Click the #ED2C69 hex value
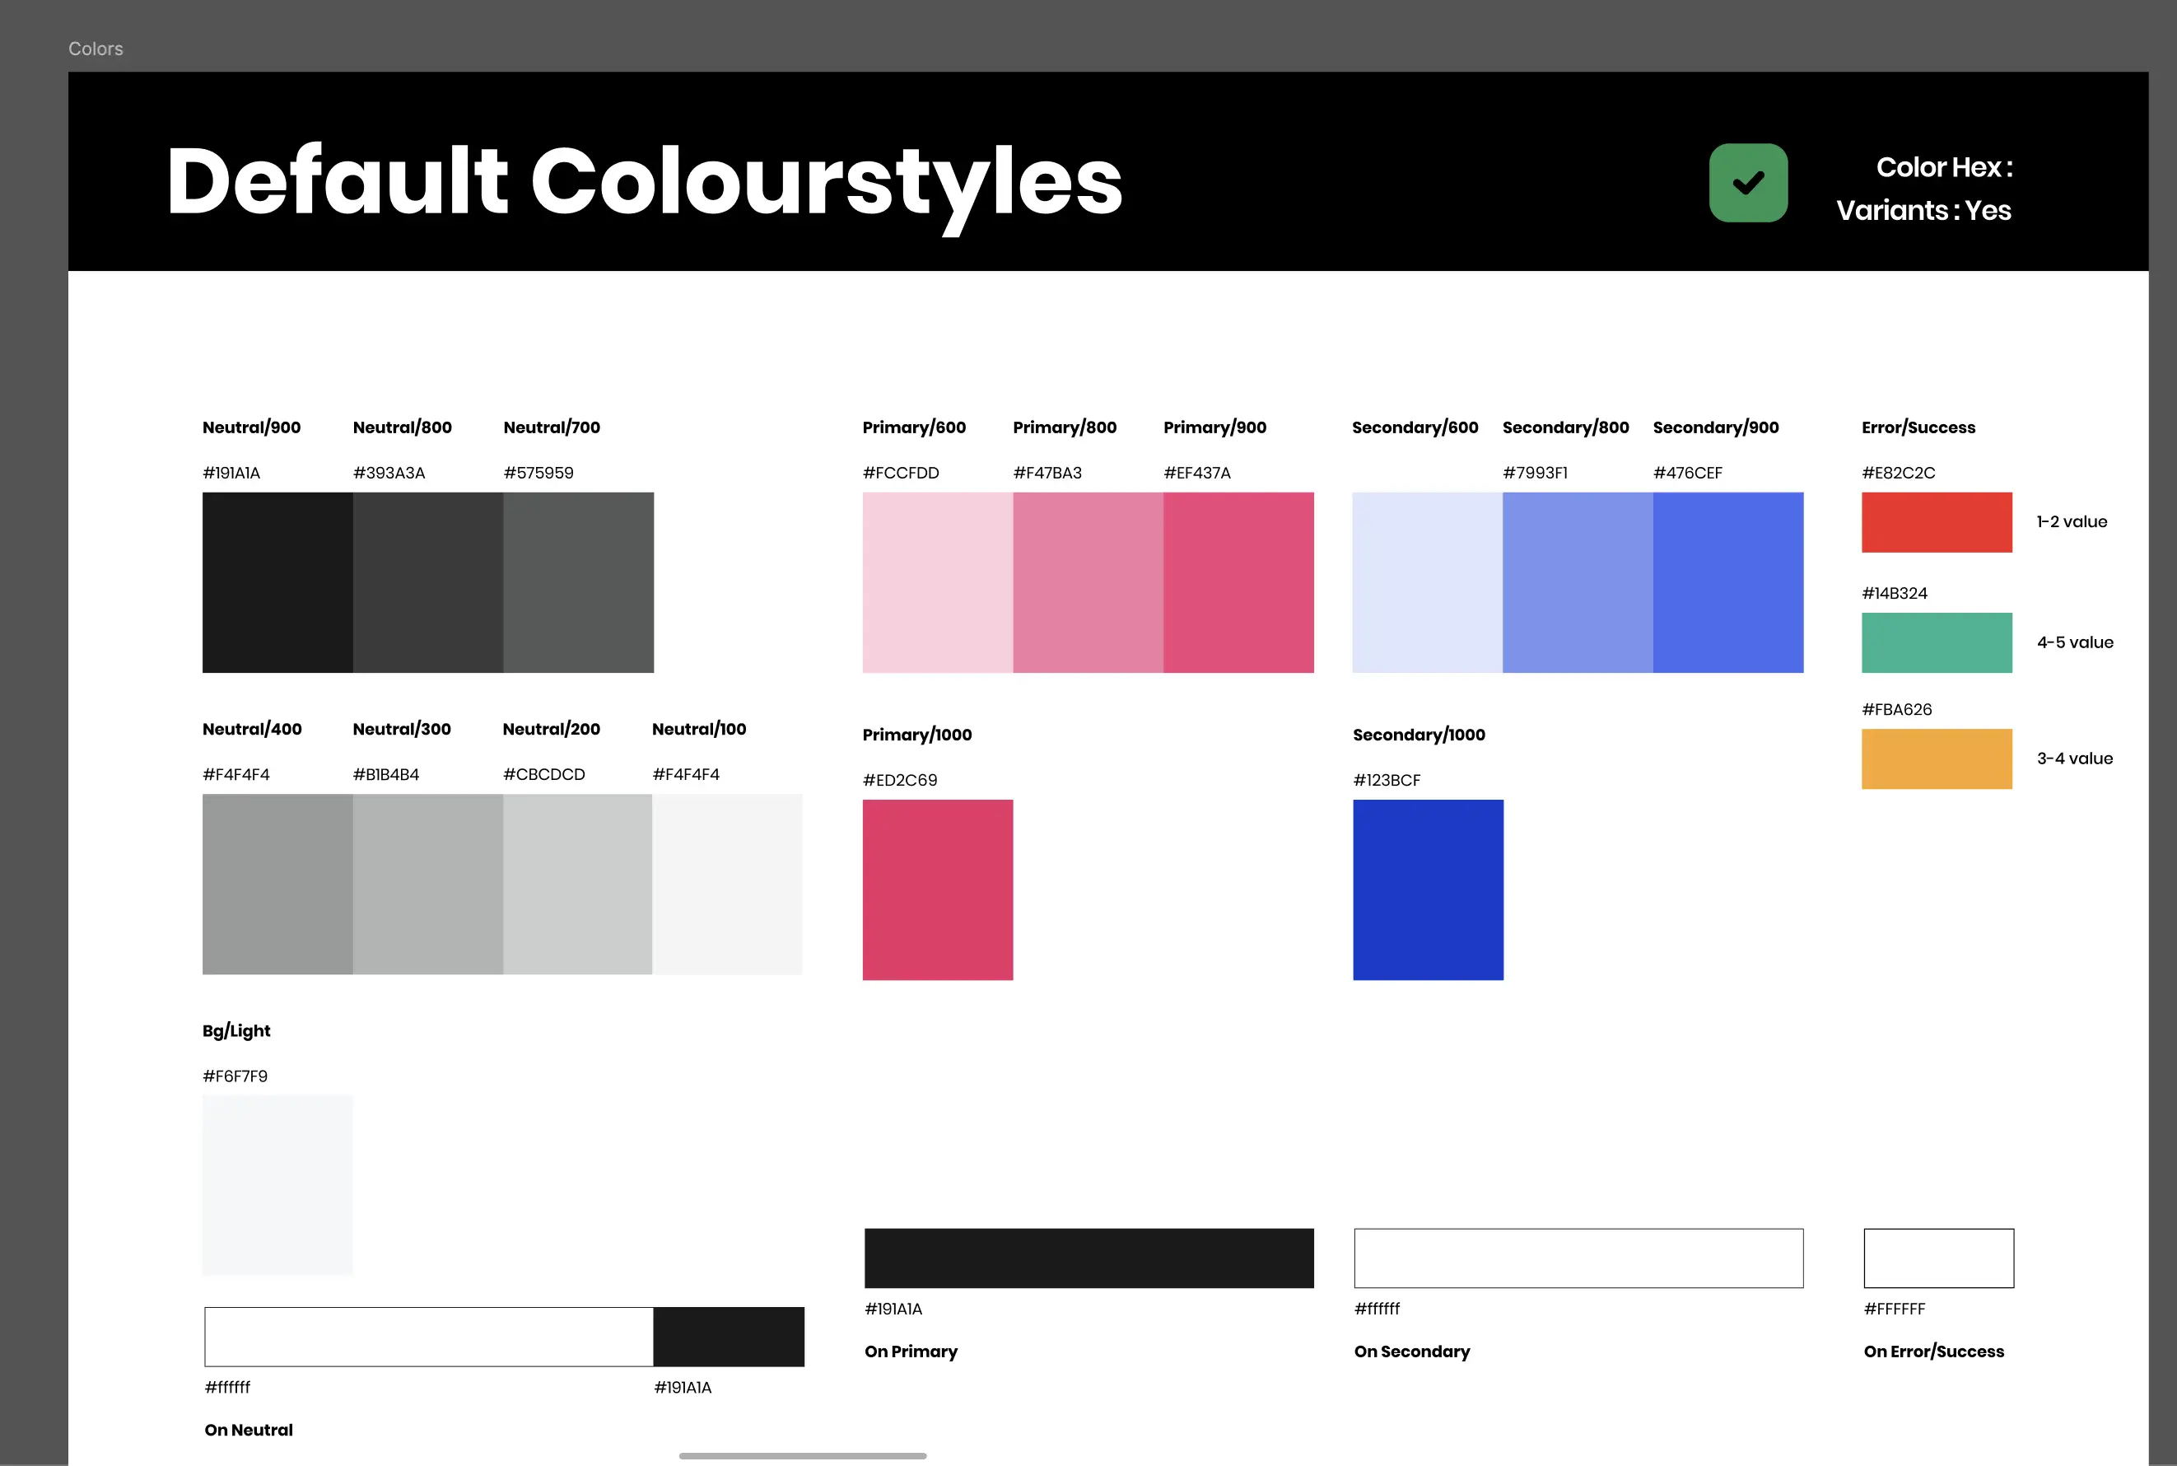 (900, 780)
